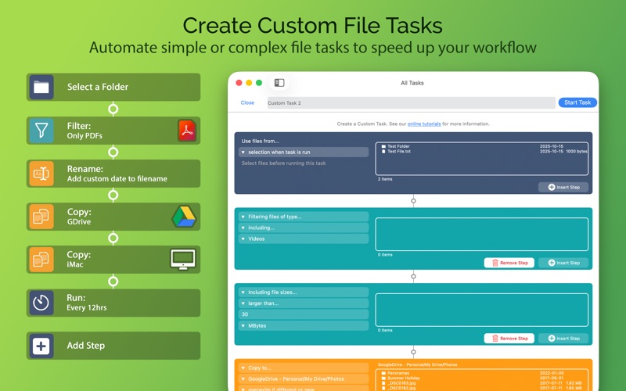Click the red PDF icon
The image size is (626, 391).
187,131
